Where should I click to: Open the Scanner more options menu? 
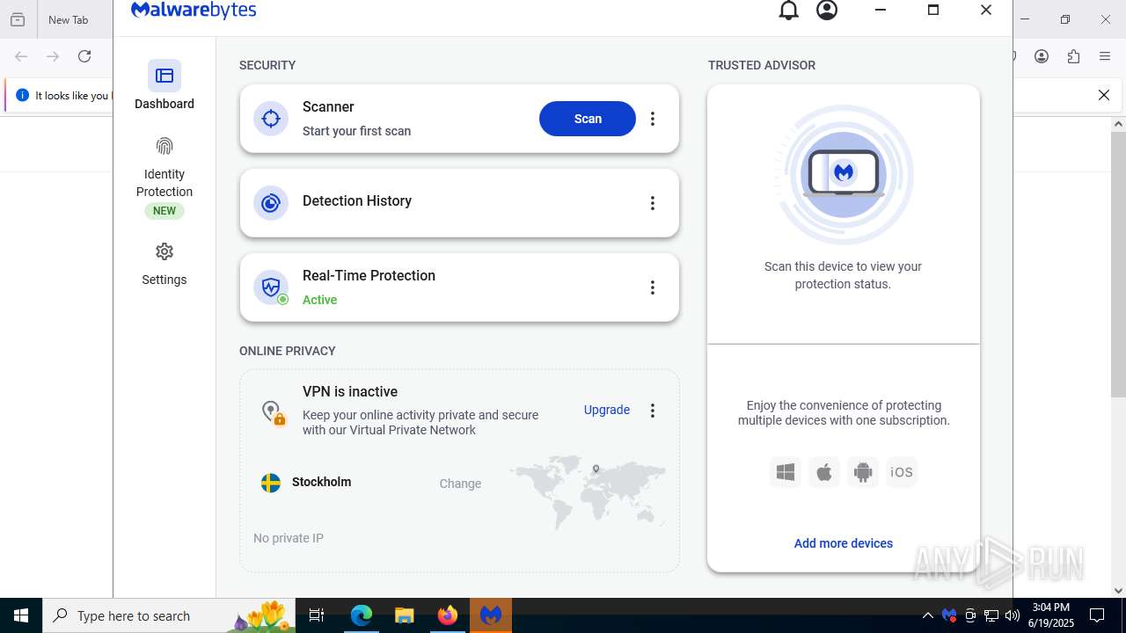tap(653, 119)
